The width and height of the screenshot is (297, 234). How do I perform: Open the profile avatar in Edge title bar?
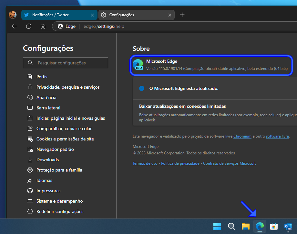(13, 15)
